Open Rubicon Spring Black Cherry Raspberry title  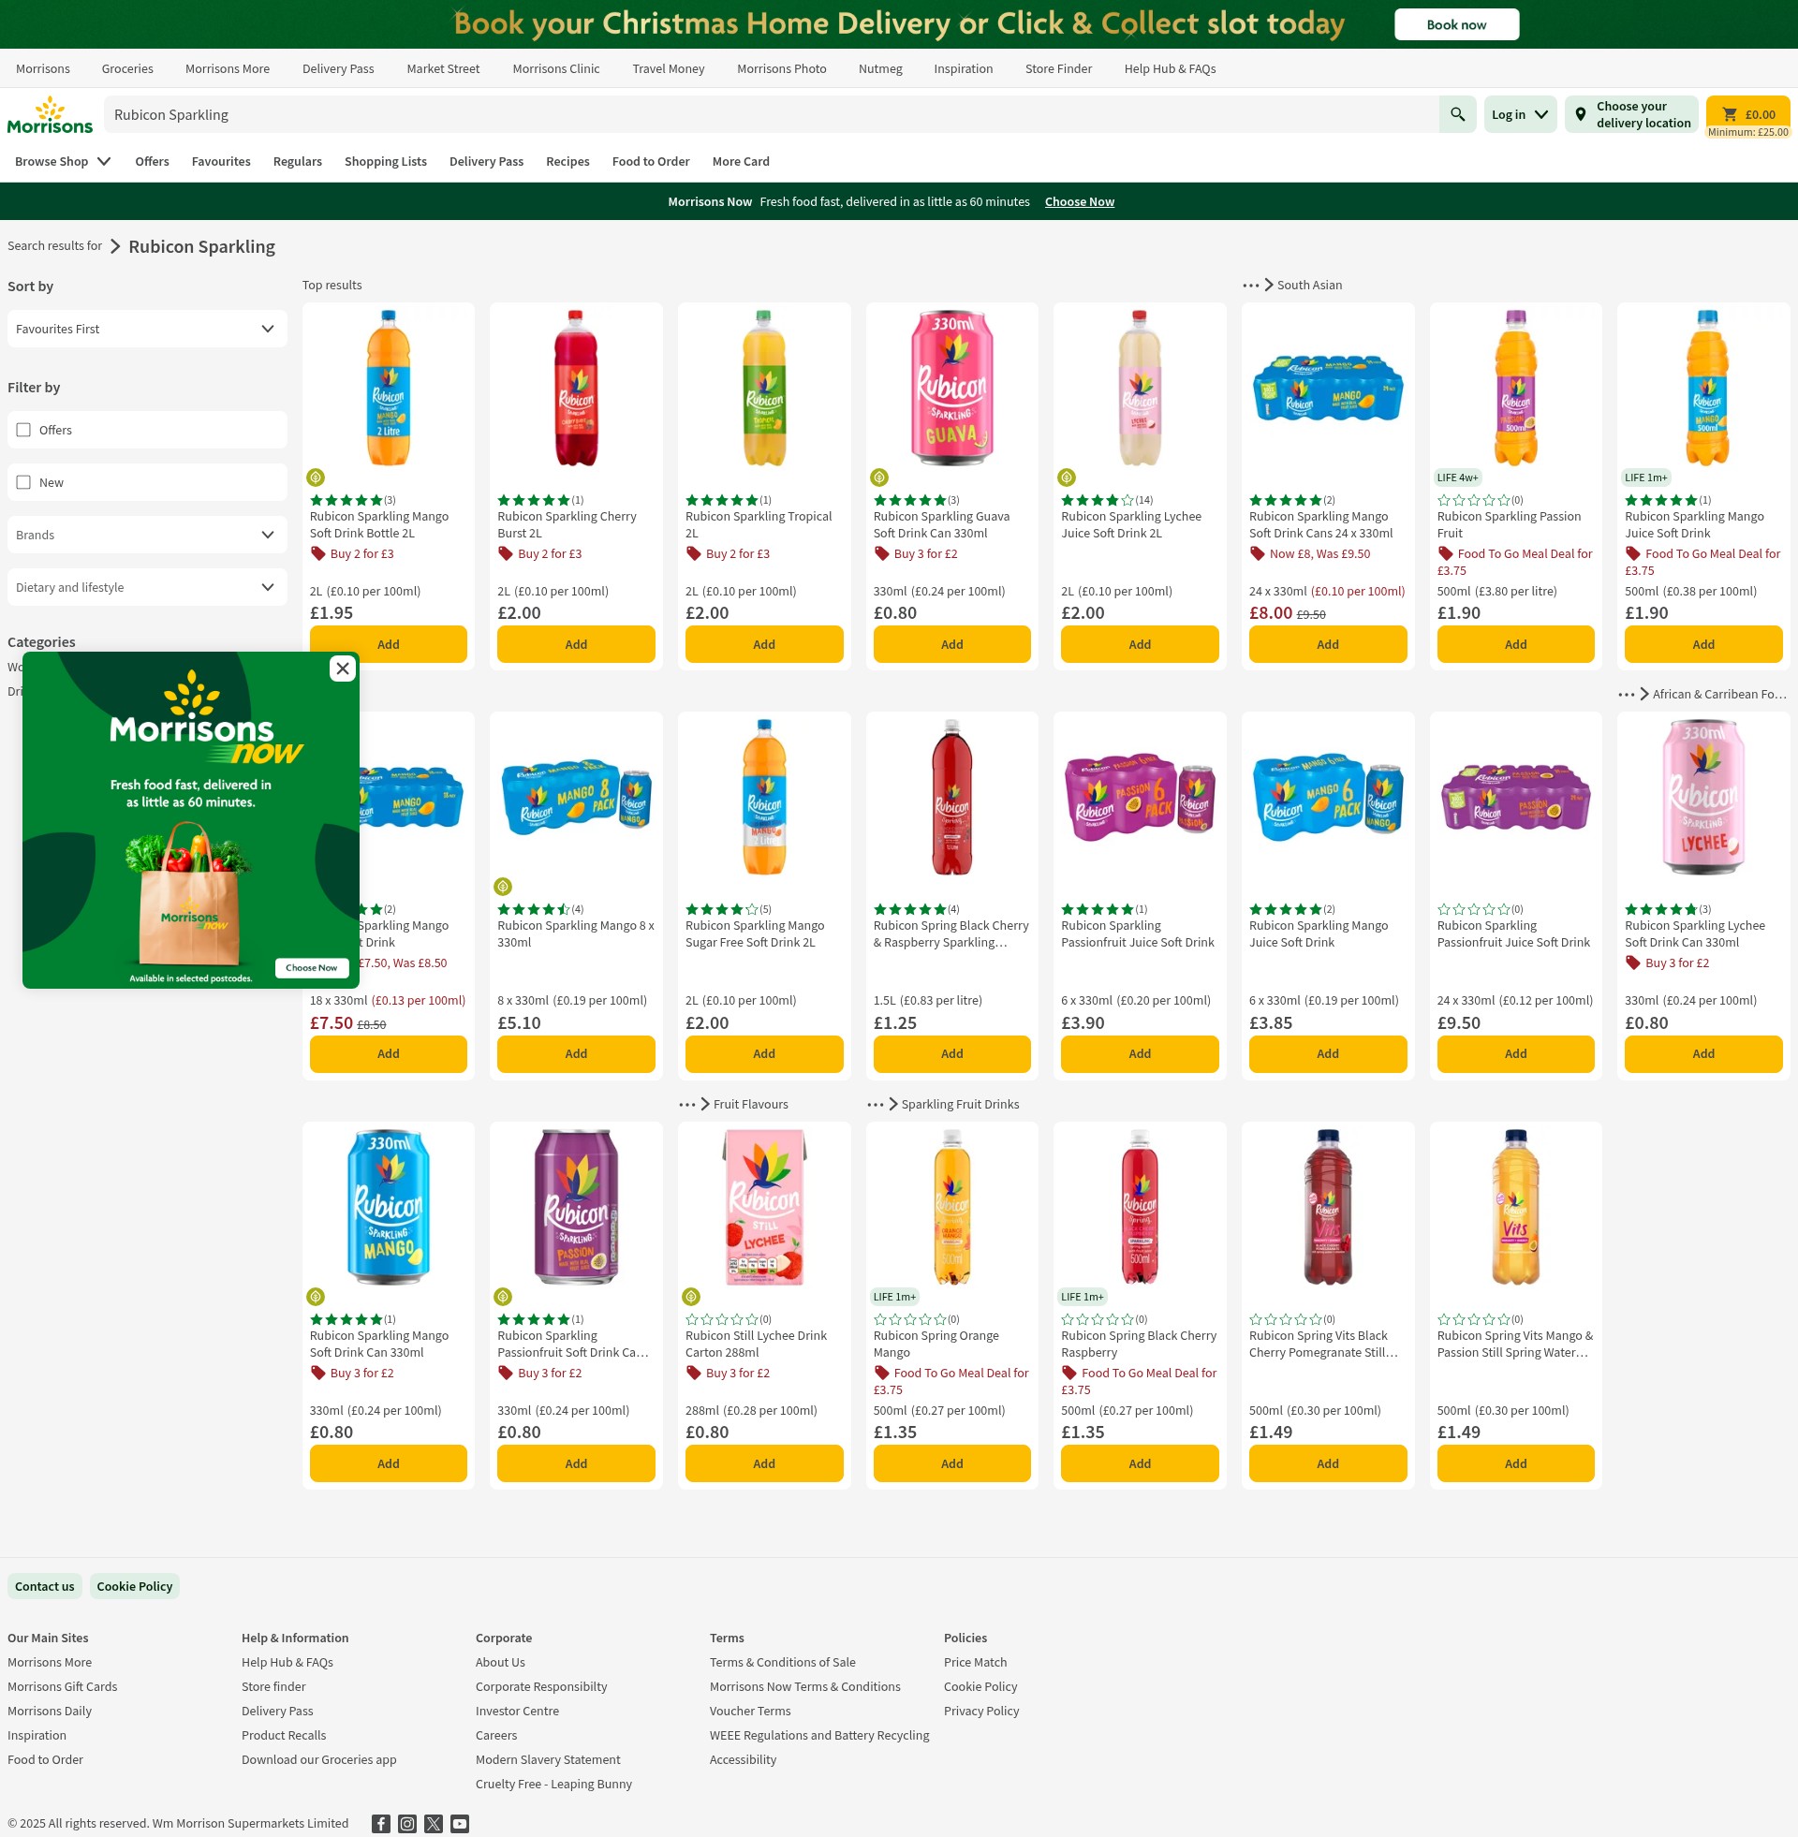tap(1138, 1345)
